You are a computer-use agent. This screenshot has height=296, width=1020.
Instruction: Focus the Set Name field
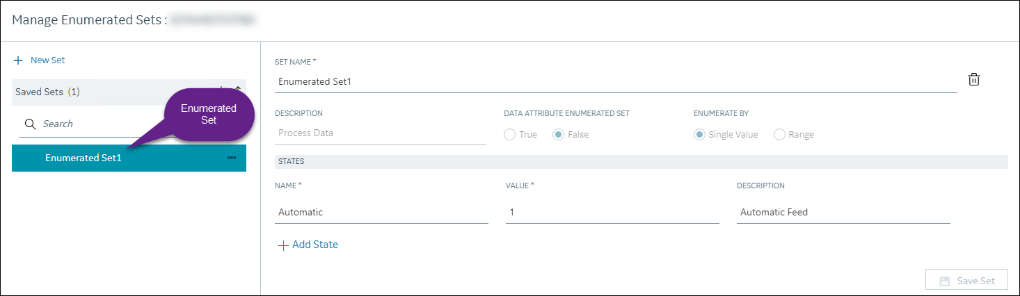[x=616, y=81]
